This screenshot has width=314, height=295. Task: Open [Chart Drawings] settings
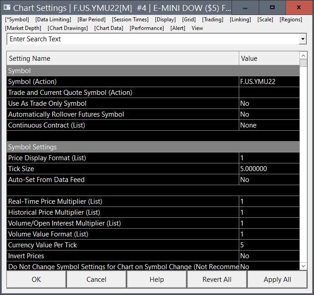click(x=68, y=28)
